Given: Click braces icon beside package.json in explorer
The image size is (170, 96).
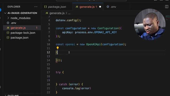Looking at the screenshot, I should 8,38.
